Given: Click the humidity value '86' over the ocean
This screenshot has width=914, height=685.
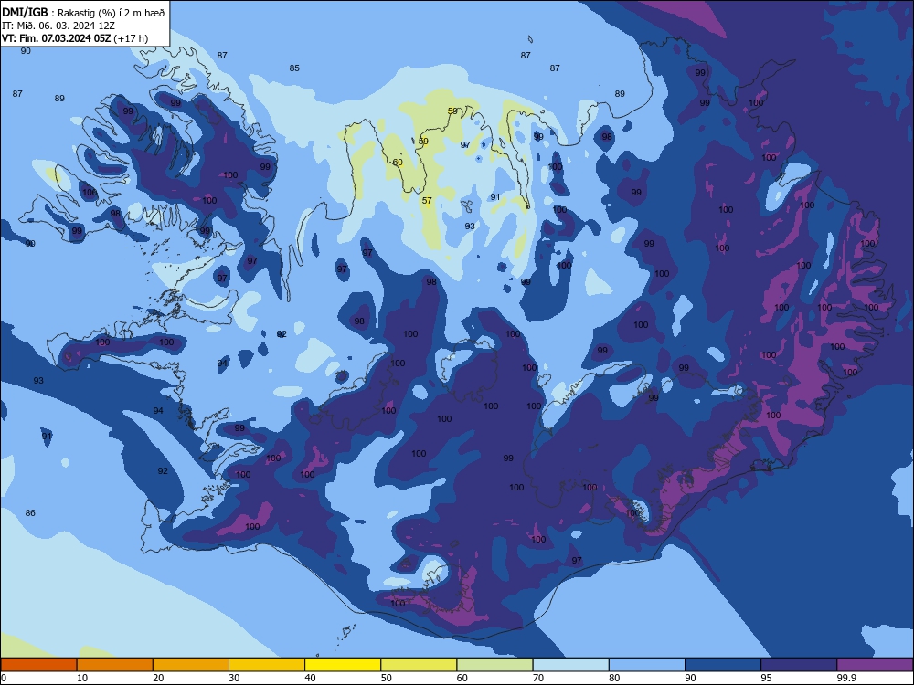Looking at the screenshot, I should tap(30, 512).
